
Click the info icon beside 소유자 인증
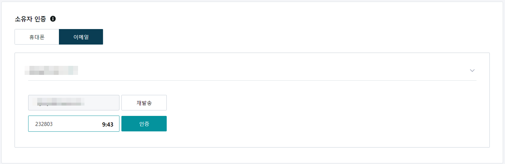coord(53,19)
